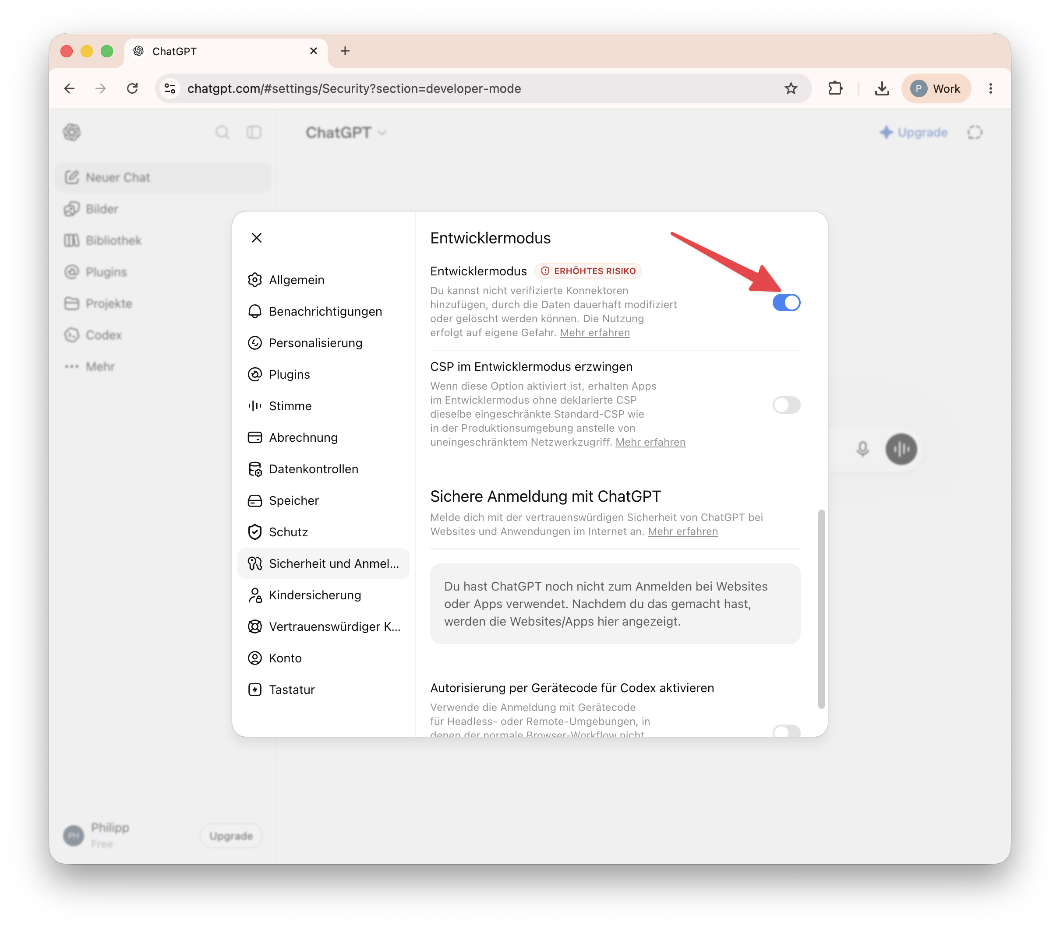Open Projekte in the sidebar
The height and width of the screenshot is (929, 1060).
pos(163,304)
